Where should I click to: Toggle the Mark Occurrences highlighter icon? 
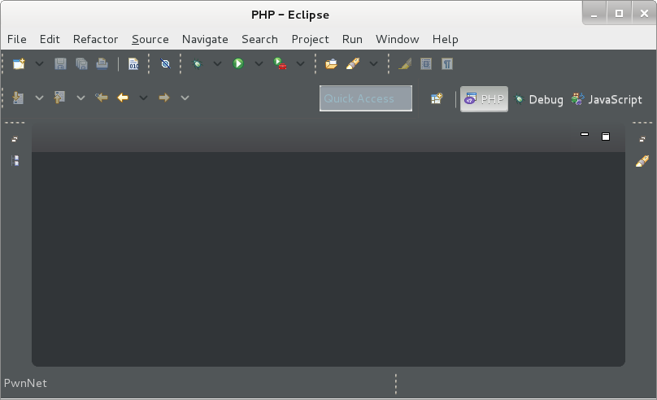point(405,63)
